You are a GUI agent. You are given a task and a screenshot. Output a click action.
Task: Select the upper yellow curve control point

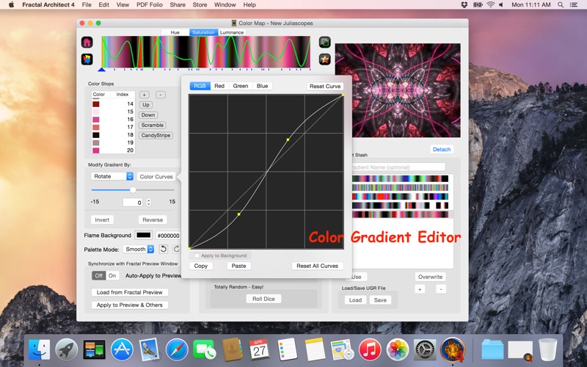coord(288,139)
